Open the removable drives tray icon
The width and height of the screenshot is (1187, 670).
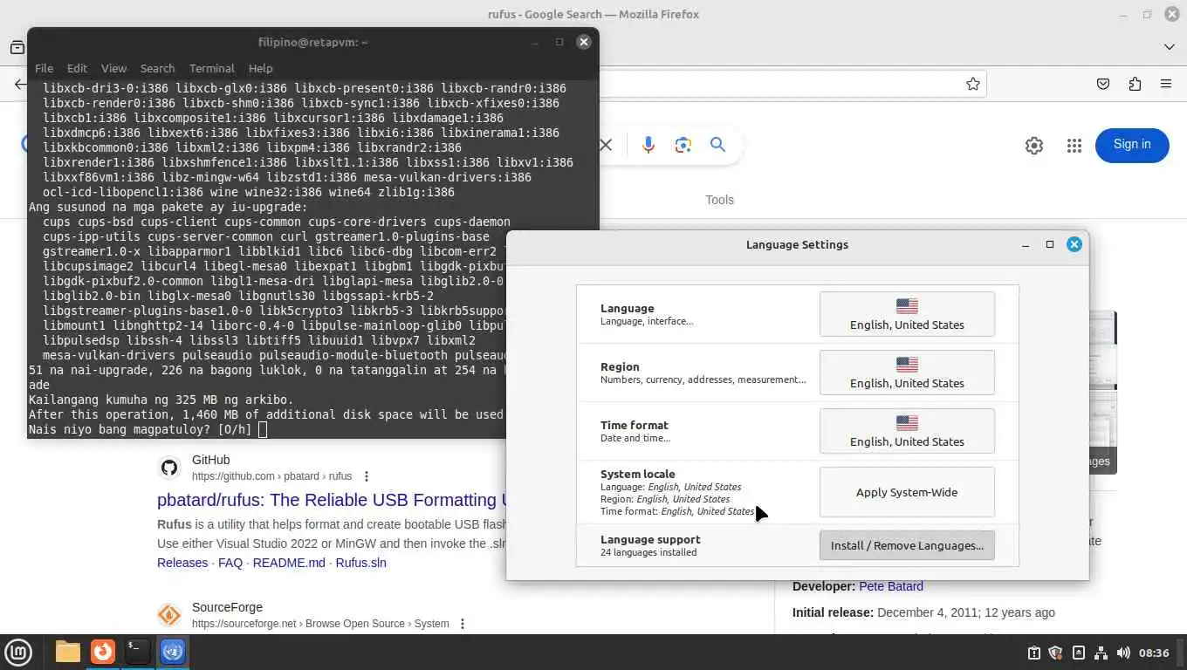coord(1079,653)
